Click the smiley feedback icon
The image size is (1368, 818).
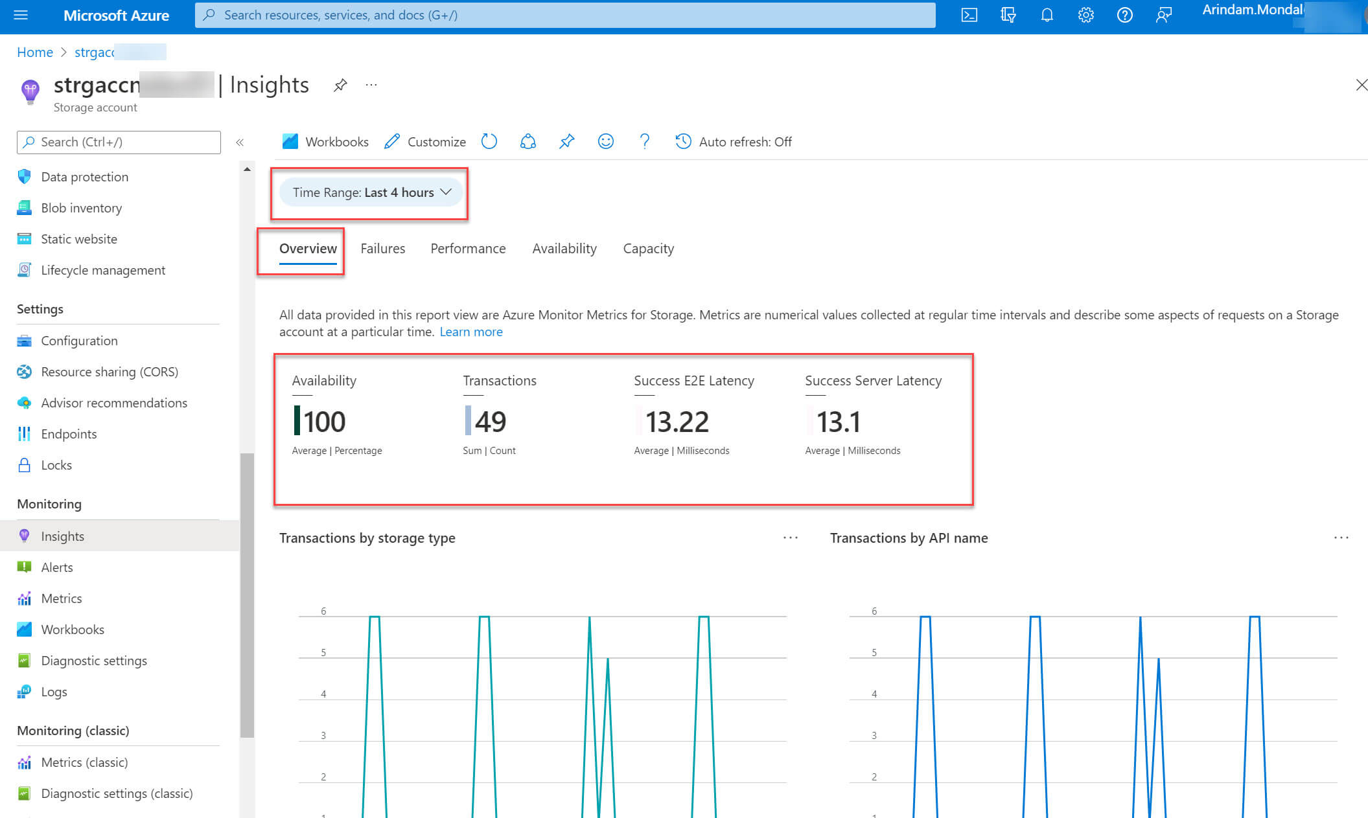click(605, 141)
